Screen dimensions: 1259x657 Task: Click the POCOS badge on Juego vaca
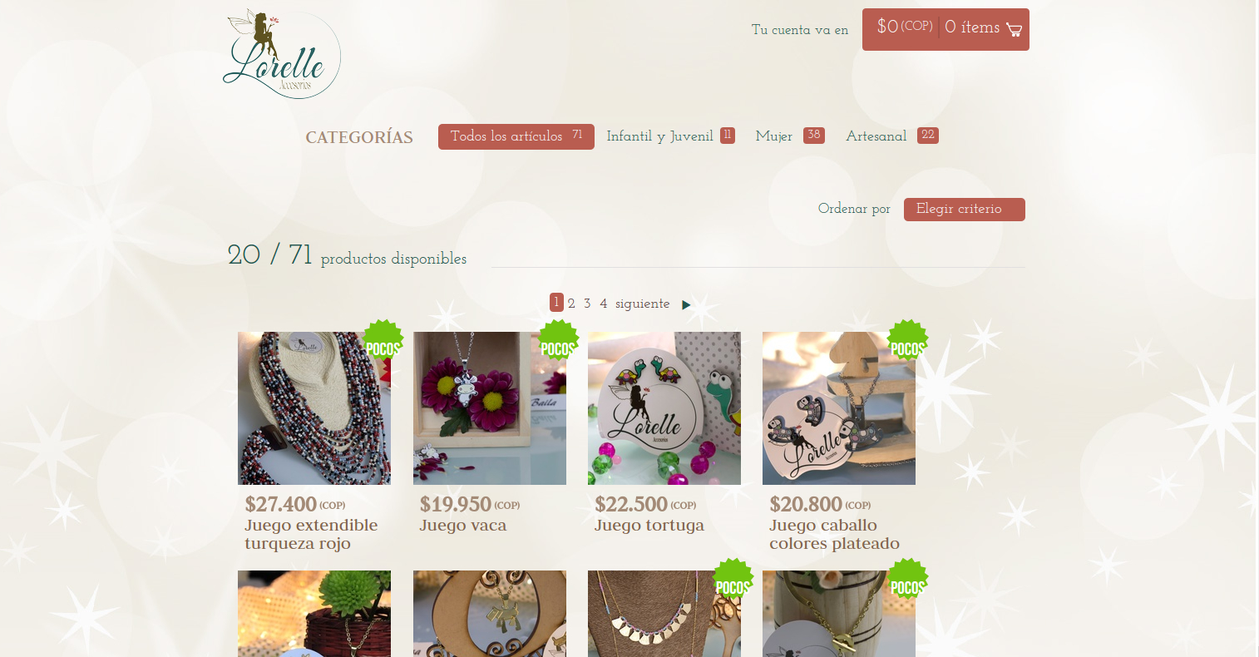tap(558, 340)
